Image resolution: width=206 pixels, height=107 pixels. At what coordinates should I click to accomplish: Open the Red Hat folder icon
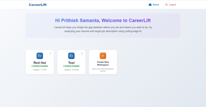point(40,56)
